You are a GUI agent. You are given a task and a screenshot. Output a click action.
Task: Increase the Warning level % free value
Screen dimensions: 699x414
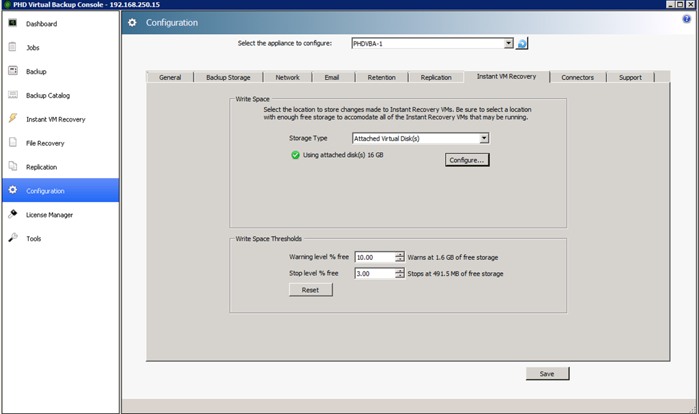pyautogui.click(x=400, y=254)
